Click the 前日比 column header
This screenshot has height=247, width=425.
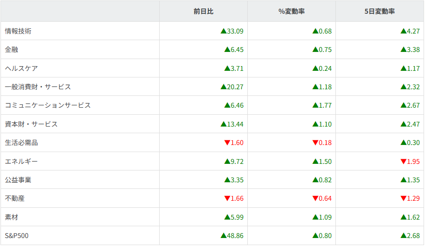click(x=203, y=11)
